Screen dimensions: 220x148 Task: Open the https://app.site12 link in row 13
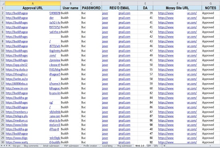click(17, 65)
